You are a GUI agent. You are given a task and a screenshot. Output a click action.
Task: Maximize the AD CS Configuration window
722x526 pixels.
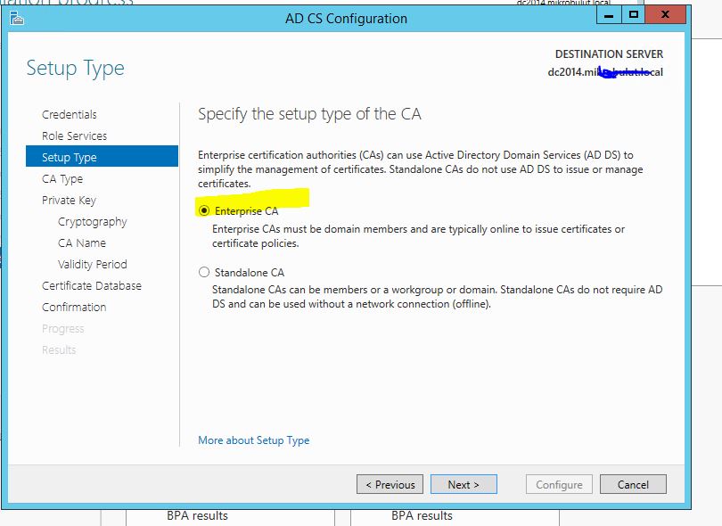click(633, 15)
